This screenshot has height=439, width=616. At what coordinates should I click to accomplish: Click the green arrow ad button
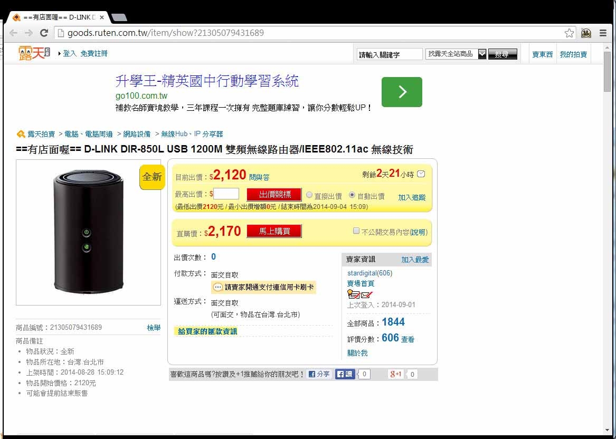402,92
